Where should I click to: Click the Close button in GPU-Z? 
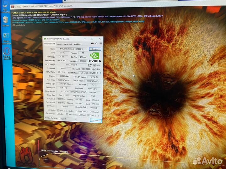click(x=95, y=120)
